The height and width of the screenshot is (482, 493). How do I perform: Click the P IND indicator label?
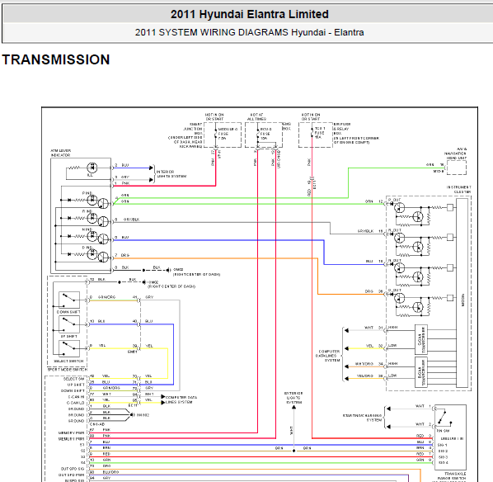(x=87, y=193)
